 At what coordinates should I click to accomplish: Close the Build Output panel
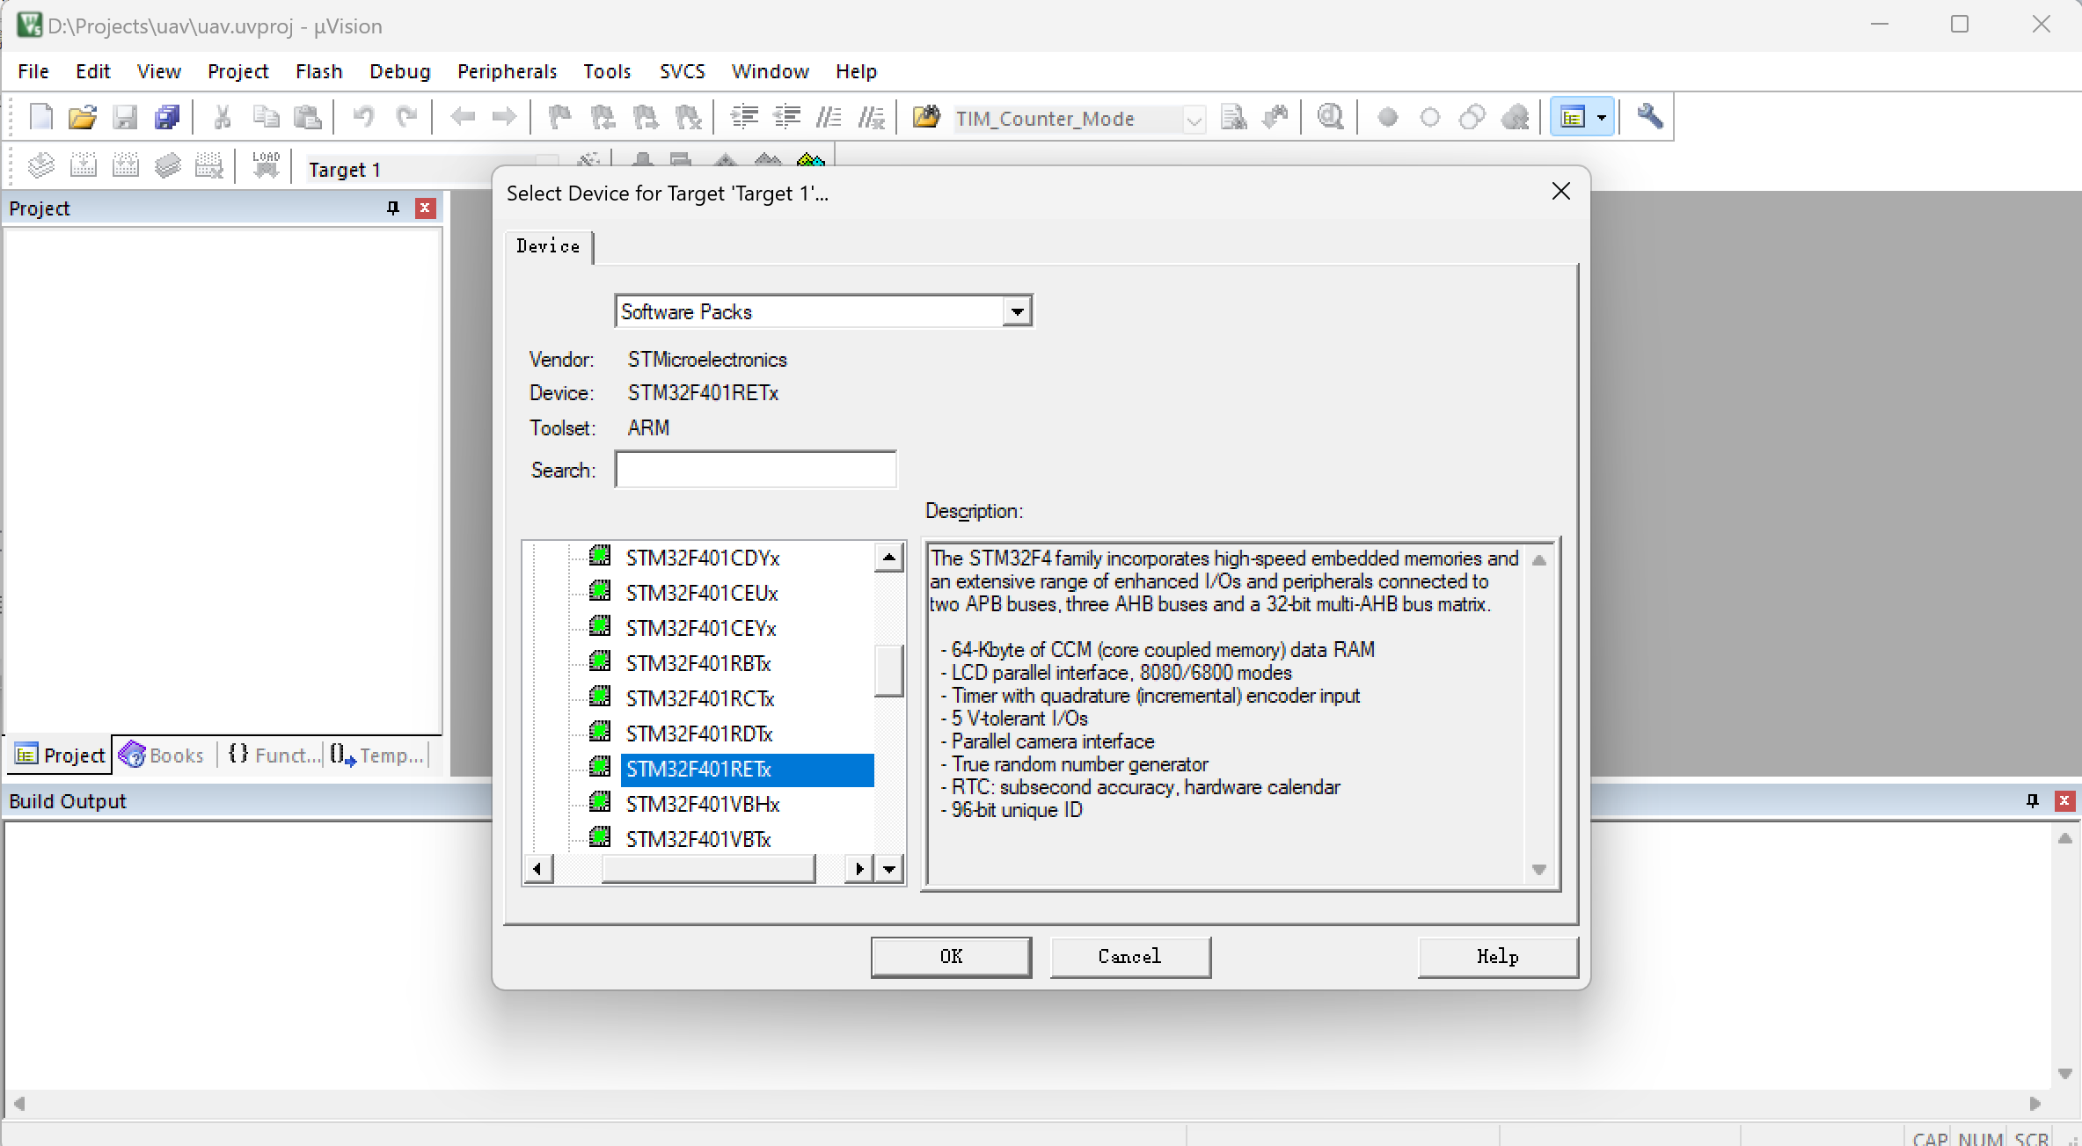(x=2064, y=800)
